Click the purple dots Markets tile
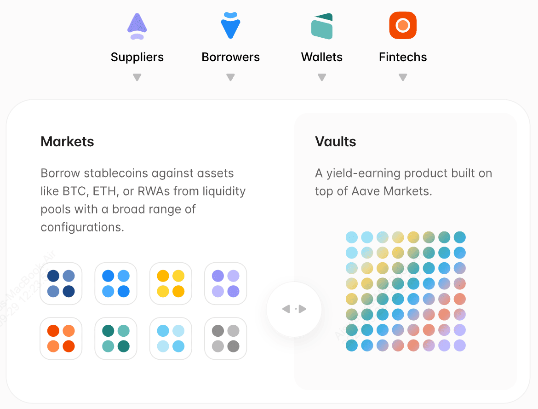The image size is (538, 409). pyautogui.click(x=225, y=283)
